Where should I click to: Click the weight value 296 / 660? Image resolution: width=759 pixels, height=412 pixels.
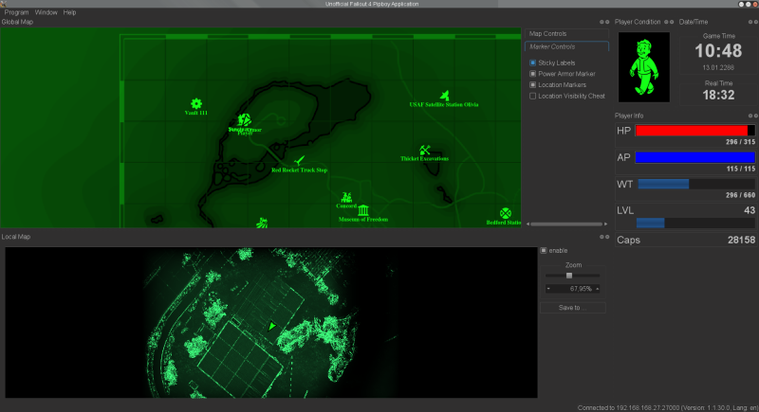tap(740, 195)
